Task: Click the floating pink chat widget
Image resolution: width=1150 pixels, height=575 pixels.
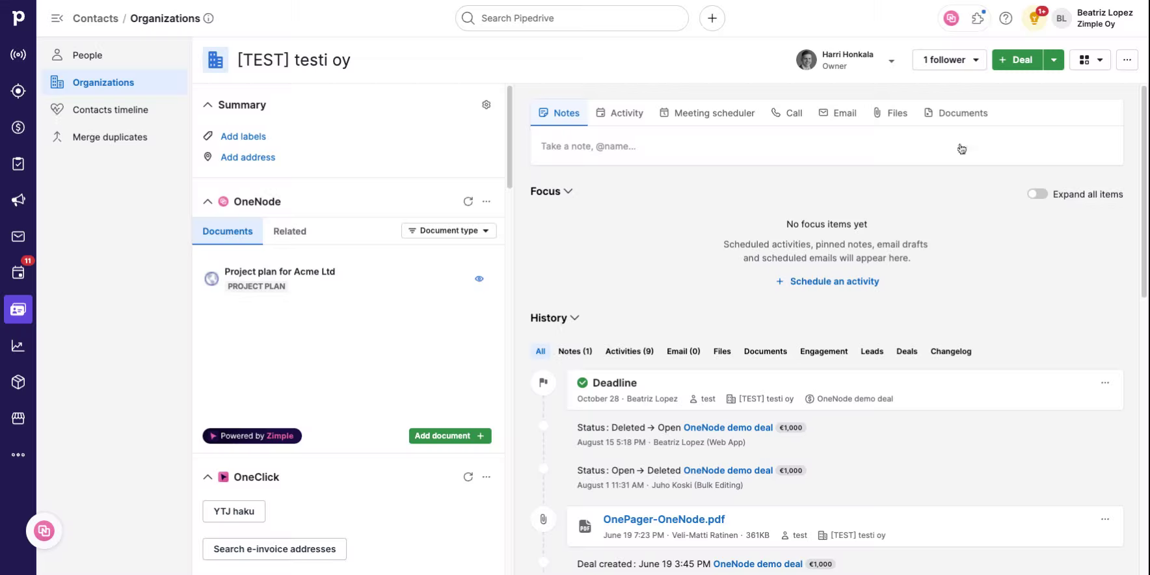Action: coord(44,531)
